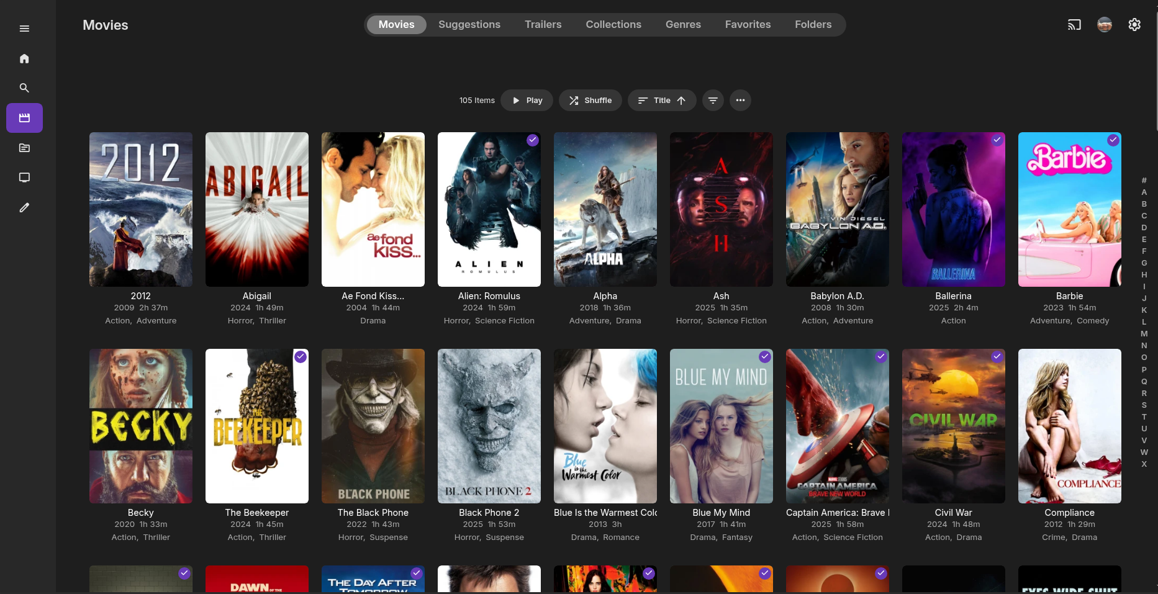Toggle the watched checkmark on Alien: Romulus
This screenshot has width=1158, height=594.
point(533,140)
